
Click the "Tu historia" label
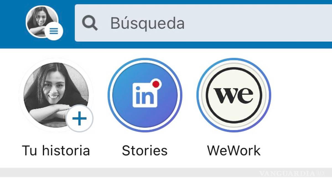point(56,151)
